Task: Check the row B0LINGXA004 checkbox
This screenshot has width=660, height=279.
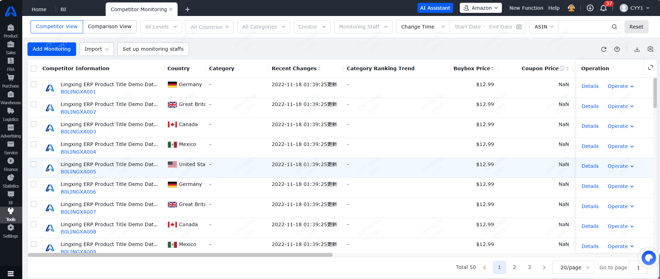Action: click(x=34, y=144)
